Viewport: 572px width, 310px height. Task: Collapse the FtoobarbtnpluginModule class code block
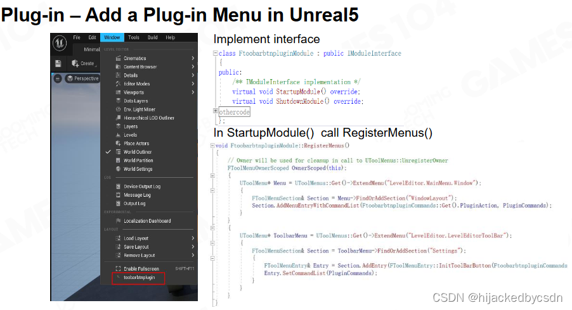click(215, 53)
